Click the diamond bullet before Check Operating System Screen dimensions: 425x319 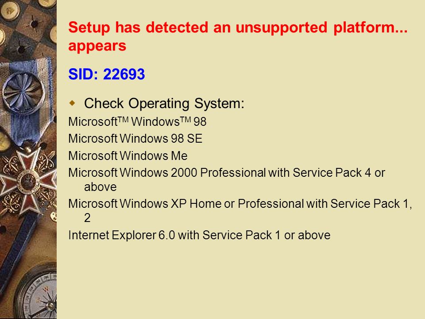(x=72, y=103)
